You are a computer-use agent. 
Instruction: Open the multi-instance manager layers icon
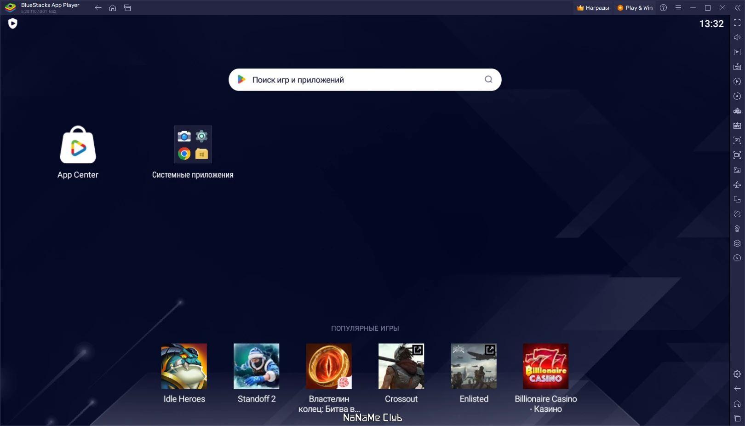(737, 243)
